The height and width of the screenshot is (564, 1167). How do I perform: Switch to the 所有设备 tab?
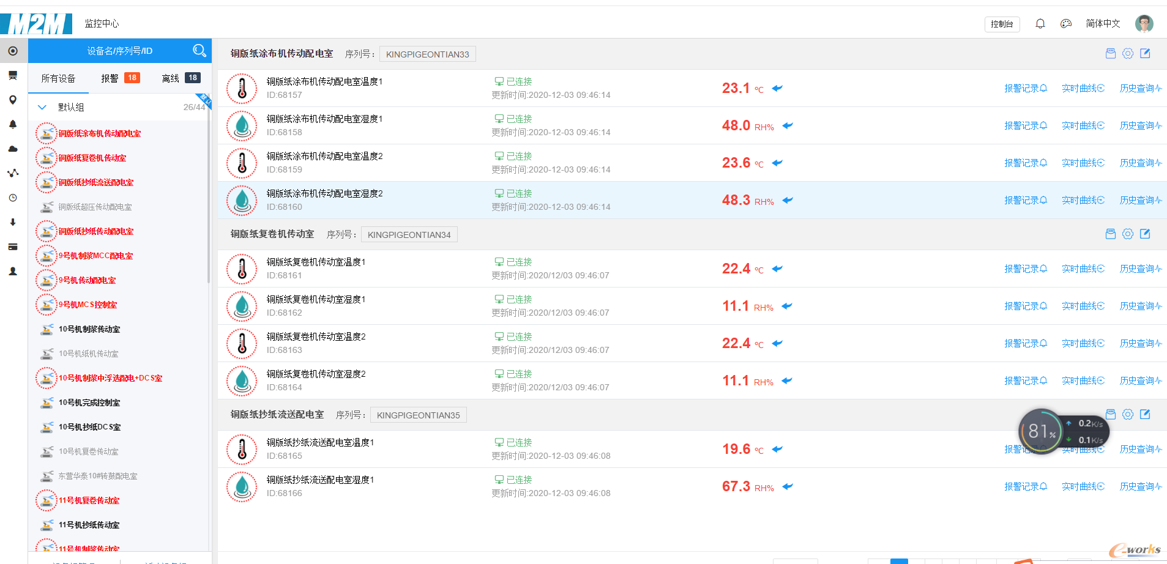click(x=58, y=78)
